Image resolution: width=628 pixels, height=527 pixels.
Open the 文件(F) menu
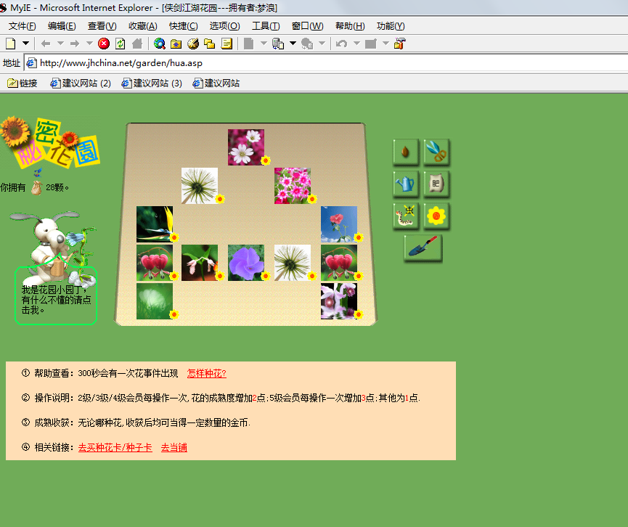[23, 26]
